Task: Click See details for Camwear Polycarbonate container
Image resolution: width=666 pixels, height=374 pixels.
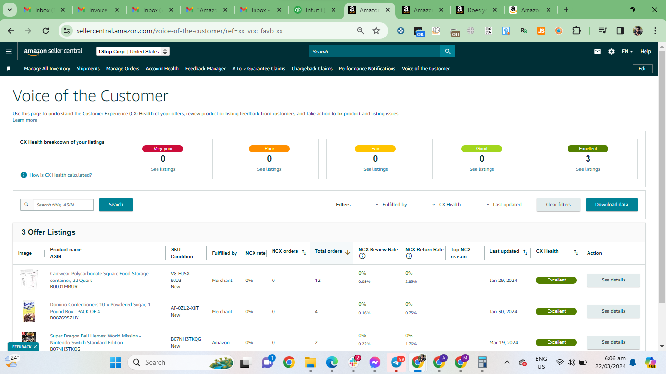Action: 613,280
